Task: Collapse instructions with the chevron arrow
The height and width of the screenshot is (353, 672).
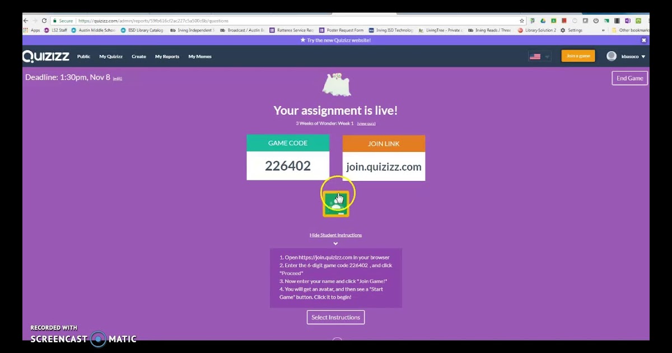Action: pyautogui.click(x=336, y=244)
